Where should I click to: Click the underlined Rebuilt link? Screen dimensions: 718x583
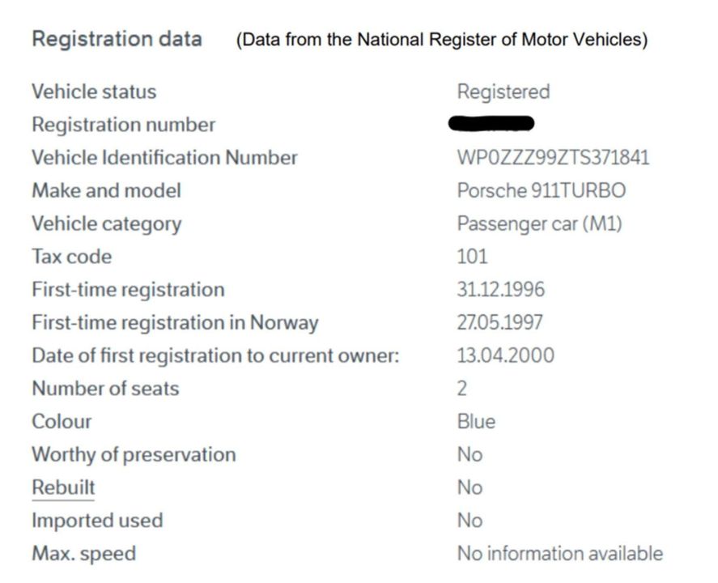coord(63,487)
